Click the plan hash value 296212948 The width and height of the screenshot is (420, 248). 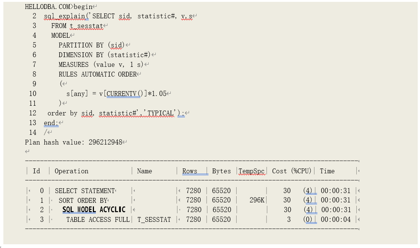pos(105,142)
